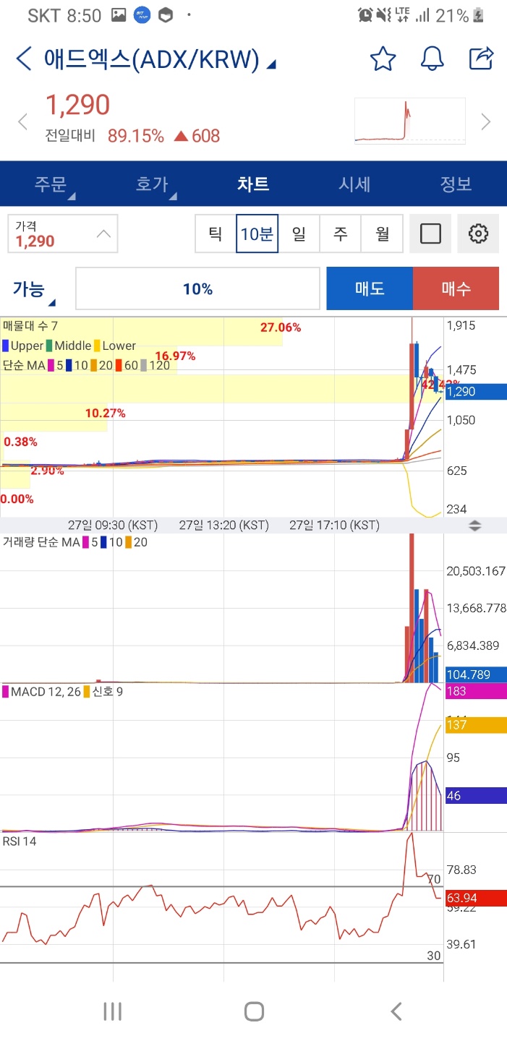Viewport: 507px width, 1041px height.
Task: Show previous coin with left chevron
Action: click(22, 121)
